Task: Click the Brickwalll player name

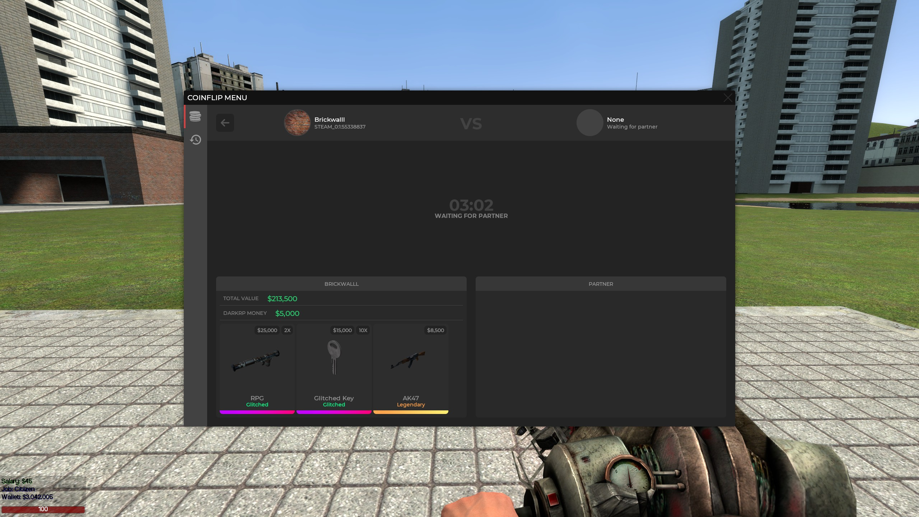Action: (330, 120)
